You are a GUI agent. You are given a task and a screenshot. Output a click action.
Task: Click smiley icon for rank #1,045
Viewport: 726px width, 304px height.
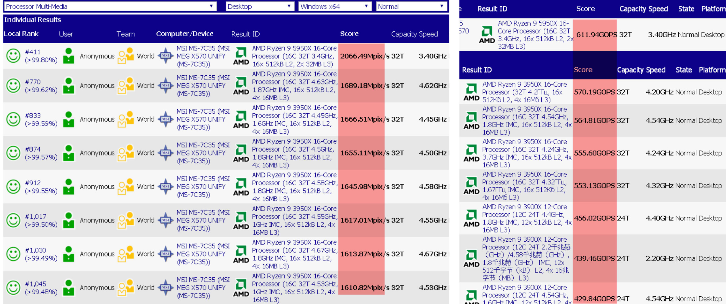pos(13,288)
